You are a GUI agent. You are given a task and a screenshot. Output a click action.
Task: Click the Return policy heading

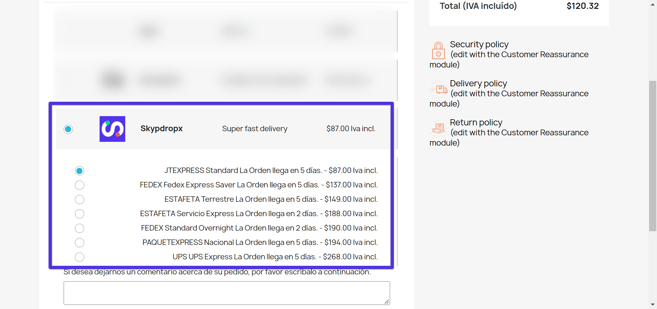tap(476, 123)
